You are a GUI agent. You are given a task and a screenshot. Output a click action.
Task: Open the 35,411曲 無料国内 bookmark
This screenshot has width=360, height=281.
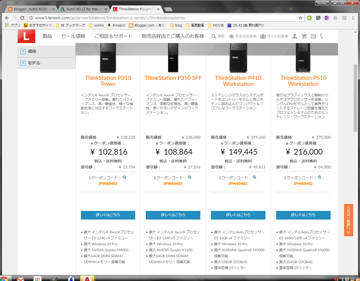(x=246, y=25)
